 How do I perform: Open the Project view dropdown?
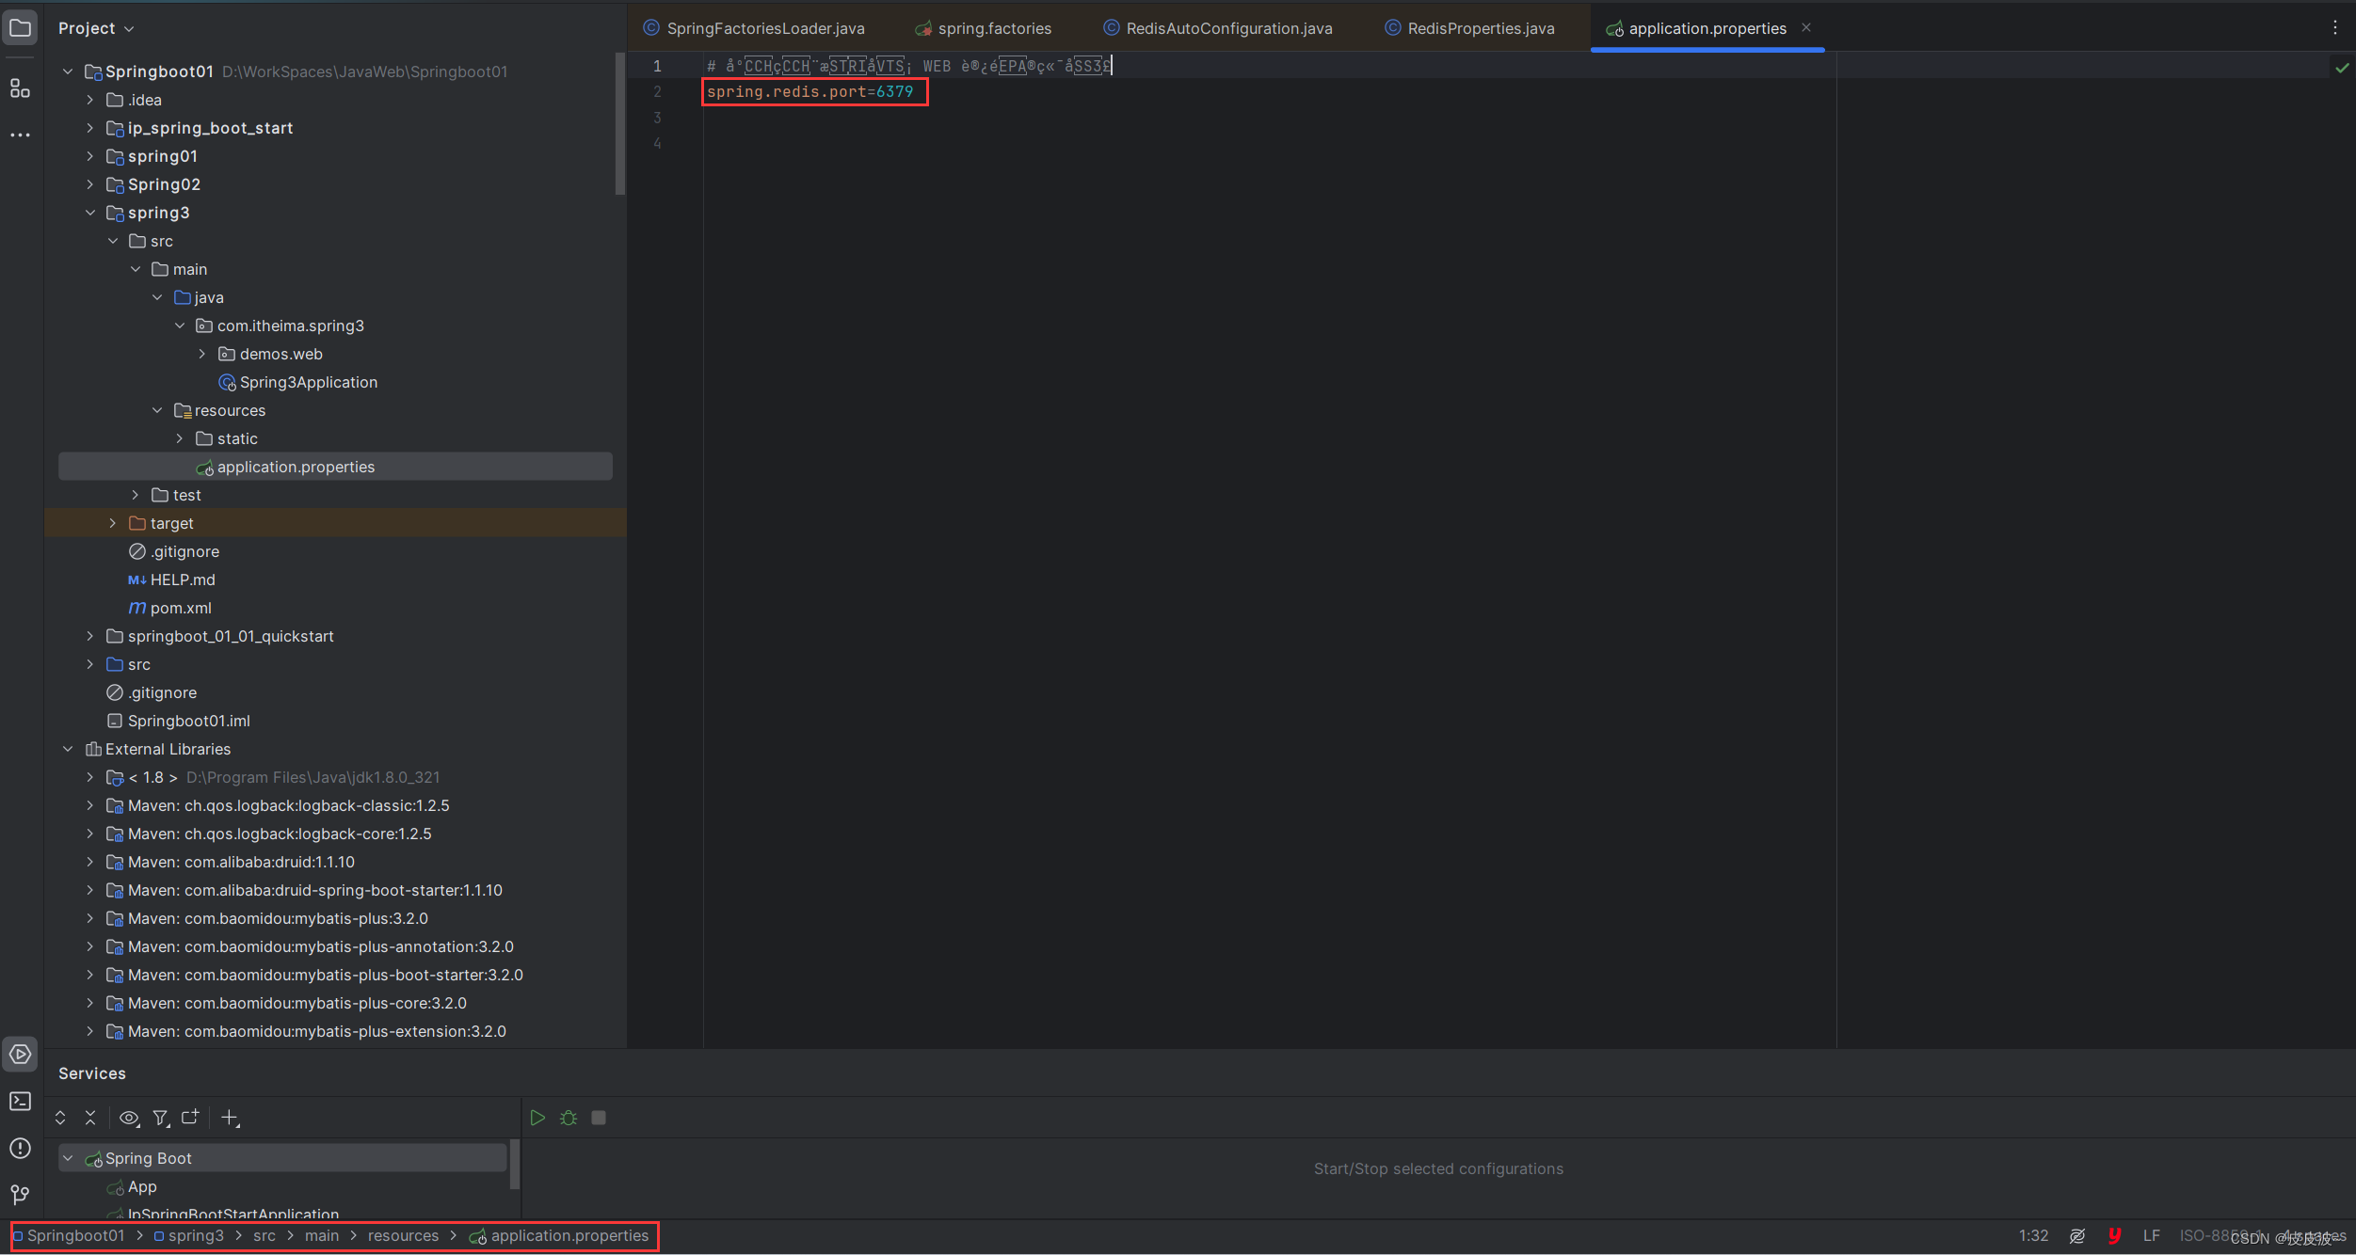[96, 28]
